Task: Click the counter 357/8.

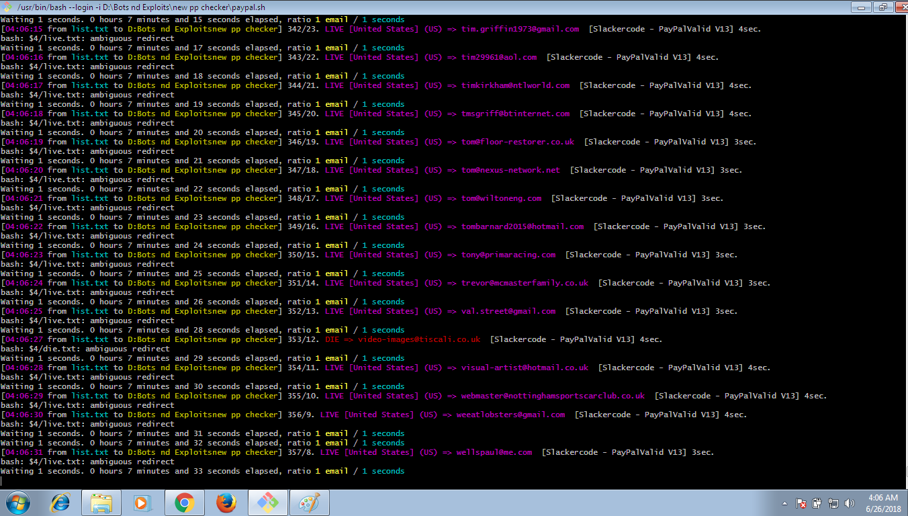Action: click(301, 453)
